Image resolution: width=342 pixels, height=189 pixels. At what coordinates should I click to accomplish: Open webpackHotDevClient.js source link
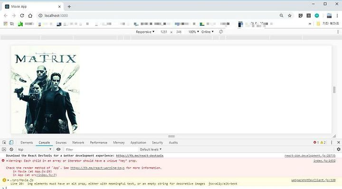(x=313, y=180)
